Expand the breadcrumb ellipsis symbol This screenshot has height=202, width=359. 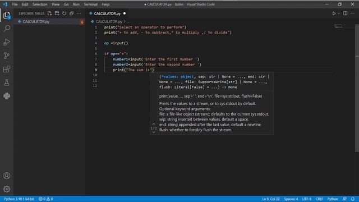128,21
